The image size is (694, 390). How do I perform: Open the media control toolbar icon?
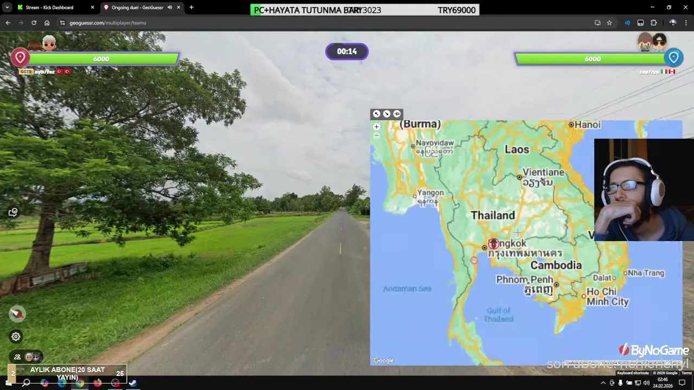click(x=640, y=23)
